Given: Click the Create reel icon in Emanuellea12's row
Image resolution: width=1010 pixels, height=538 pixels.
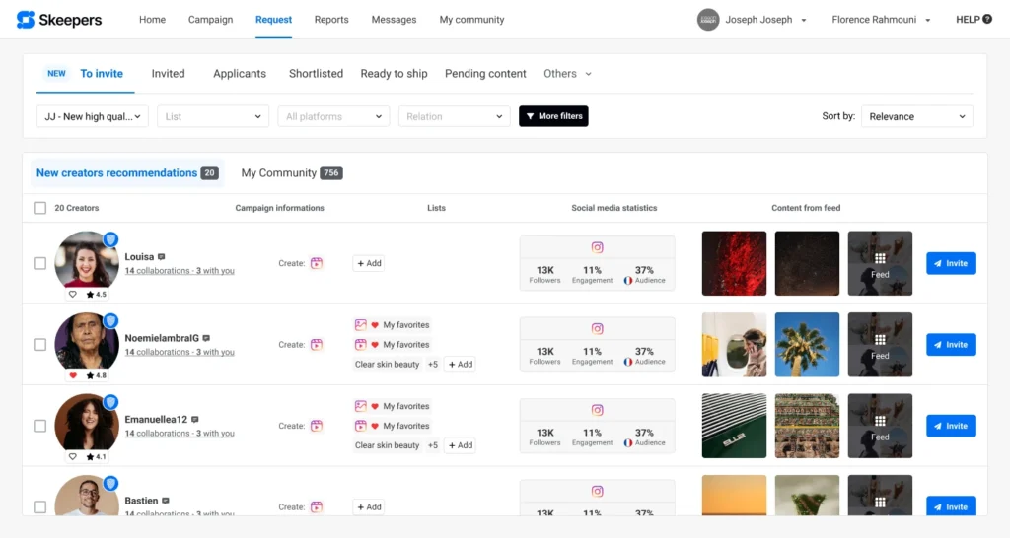Looking at the screenshot, I should click(x=317, y=426).
